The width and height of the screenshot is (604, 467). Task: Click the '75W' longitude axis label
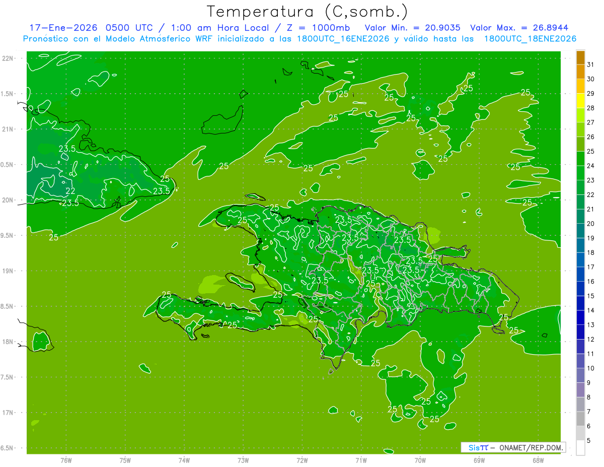coord(125,460)
